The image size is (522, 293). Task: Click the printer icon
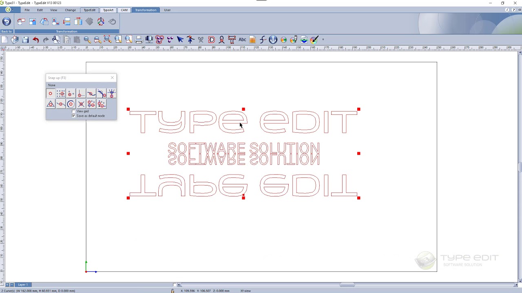[x=139, y=39]
